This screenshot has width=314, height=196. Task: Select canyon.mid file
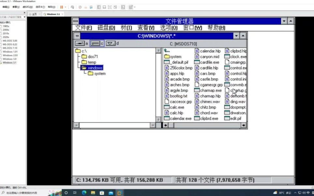[207, 57]
